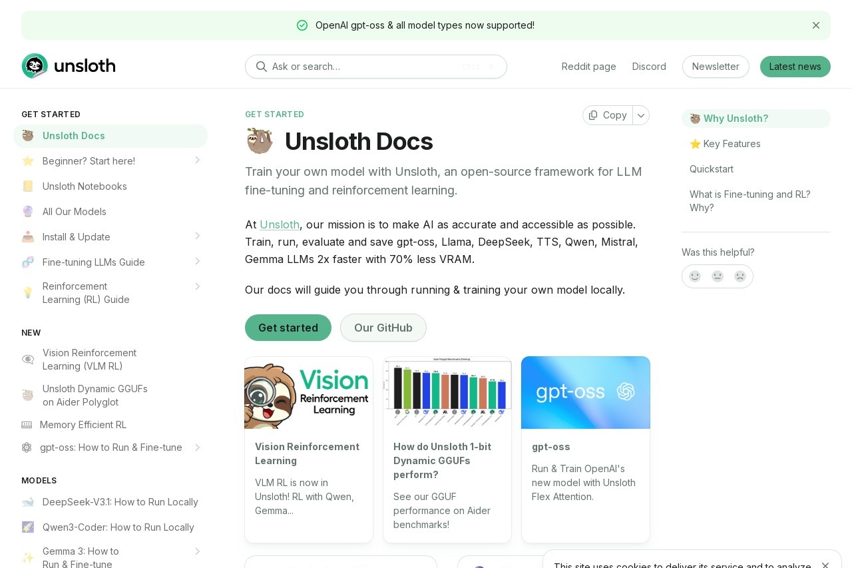Expand Beginner? Start here! section

(x=197, y=160)
